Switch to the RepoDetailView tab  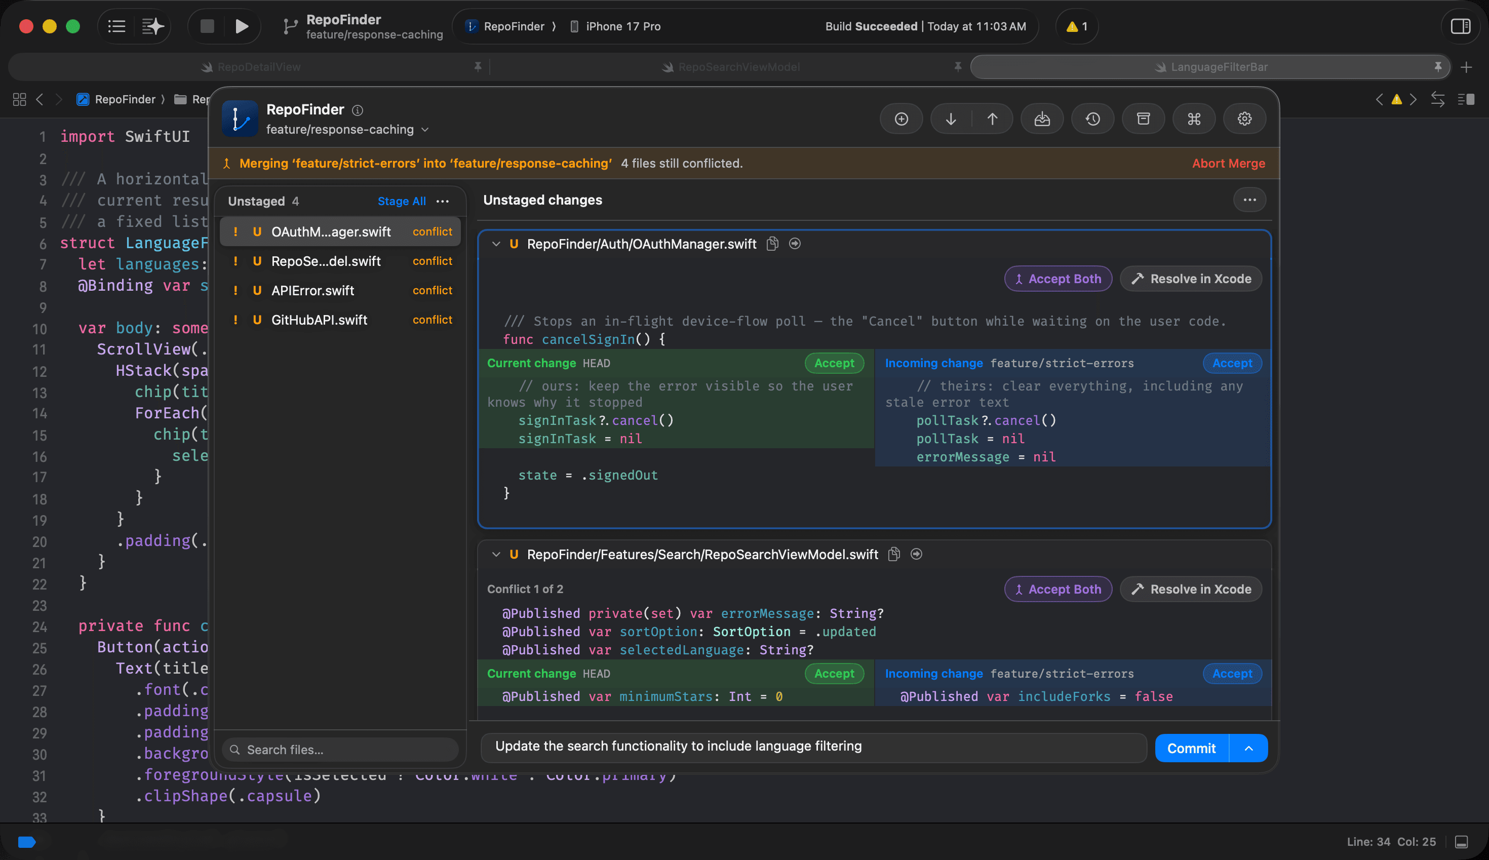(x=250, y=67)
